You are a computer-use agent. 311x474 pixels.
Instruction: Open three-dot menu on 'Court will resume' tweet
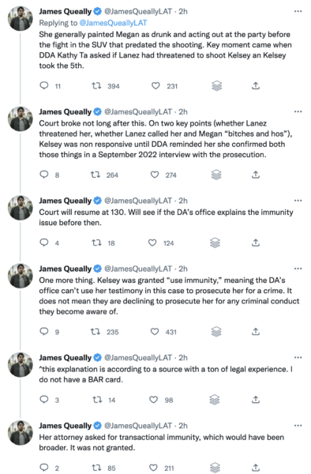coord(298,201)
